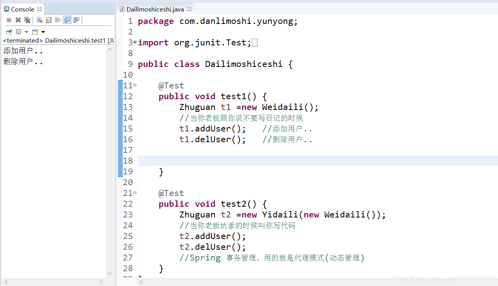Image resolution: width=498 pixels, height=286 pixels.
Task: Toggle Scroll Lock padlock icon
Action: pyautogui.click(x=49, y=20)
